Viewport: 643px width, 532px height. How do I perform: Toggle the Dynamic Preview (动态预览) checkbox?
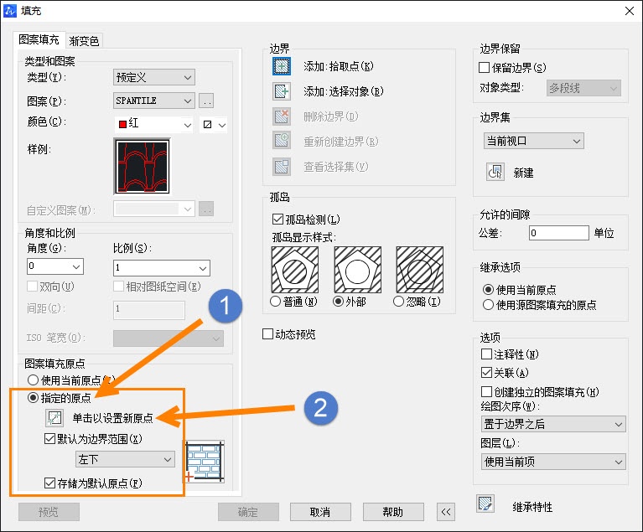267,334
